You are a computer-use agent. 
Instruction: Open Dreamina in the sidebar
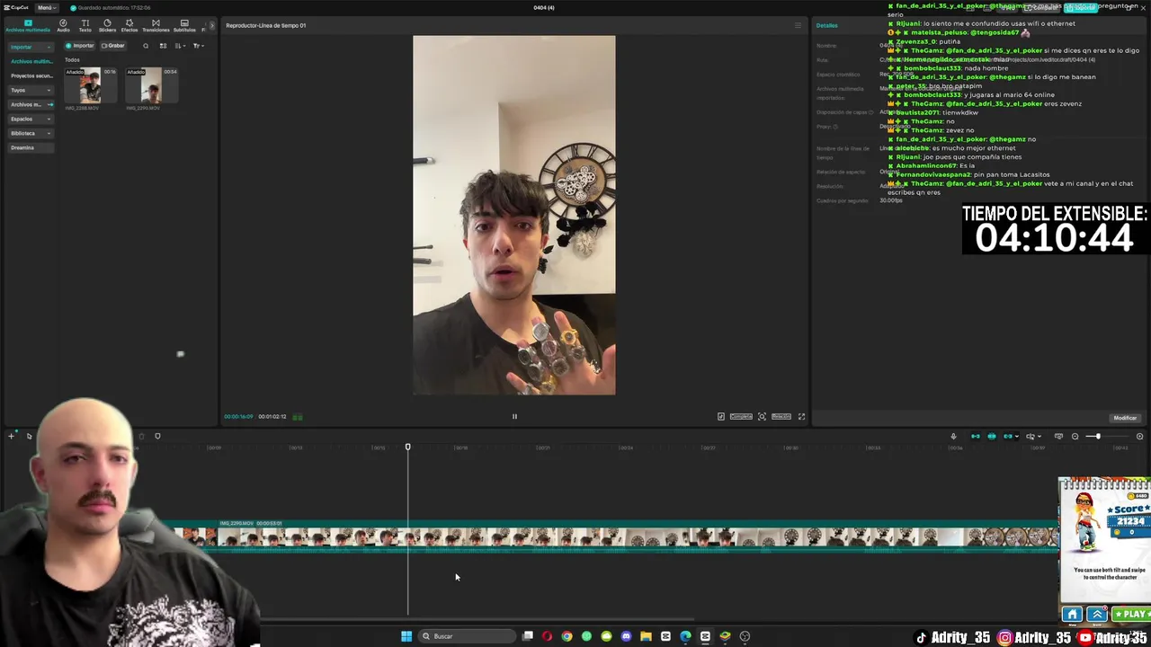coord(31,147)
